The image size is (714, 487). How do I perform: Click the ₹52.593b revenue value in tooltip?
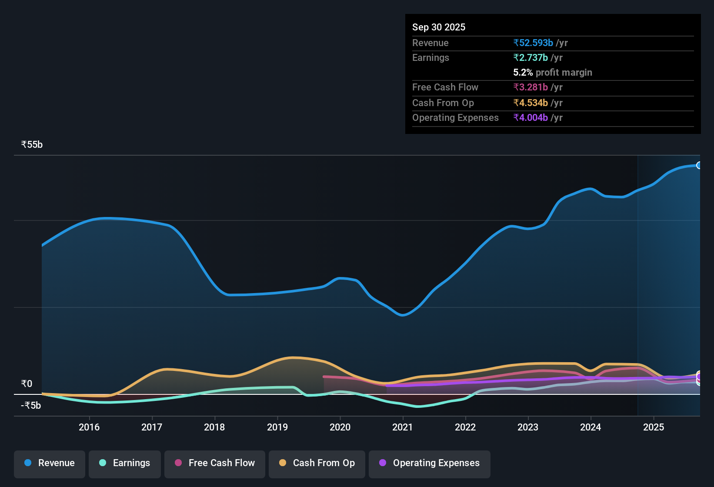click(533, 43)
